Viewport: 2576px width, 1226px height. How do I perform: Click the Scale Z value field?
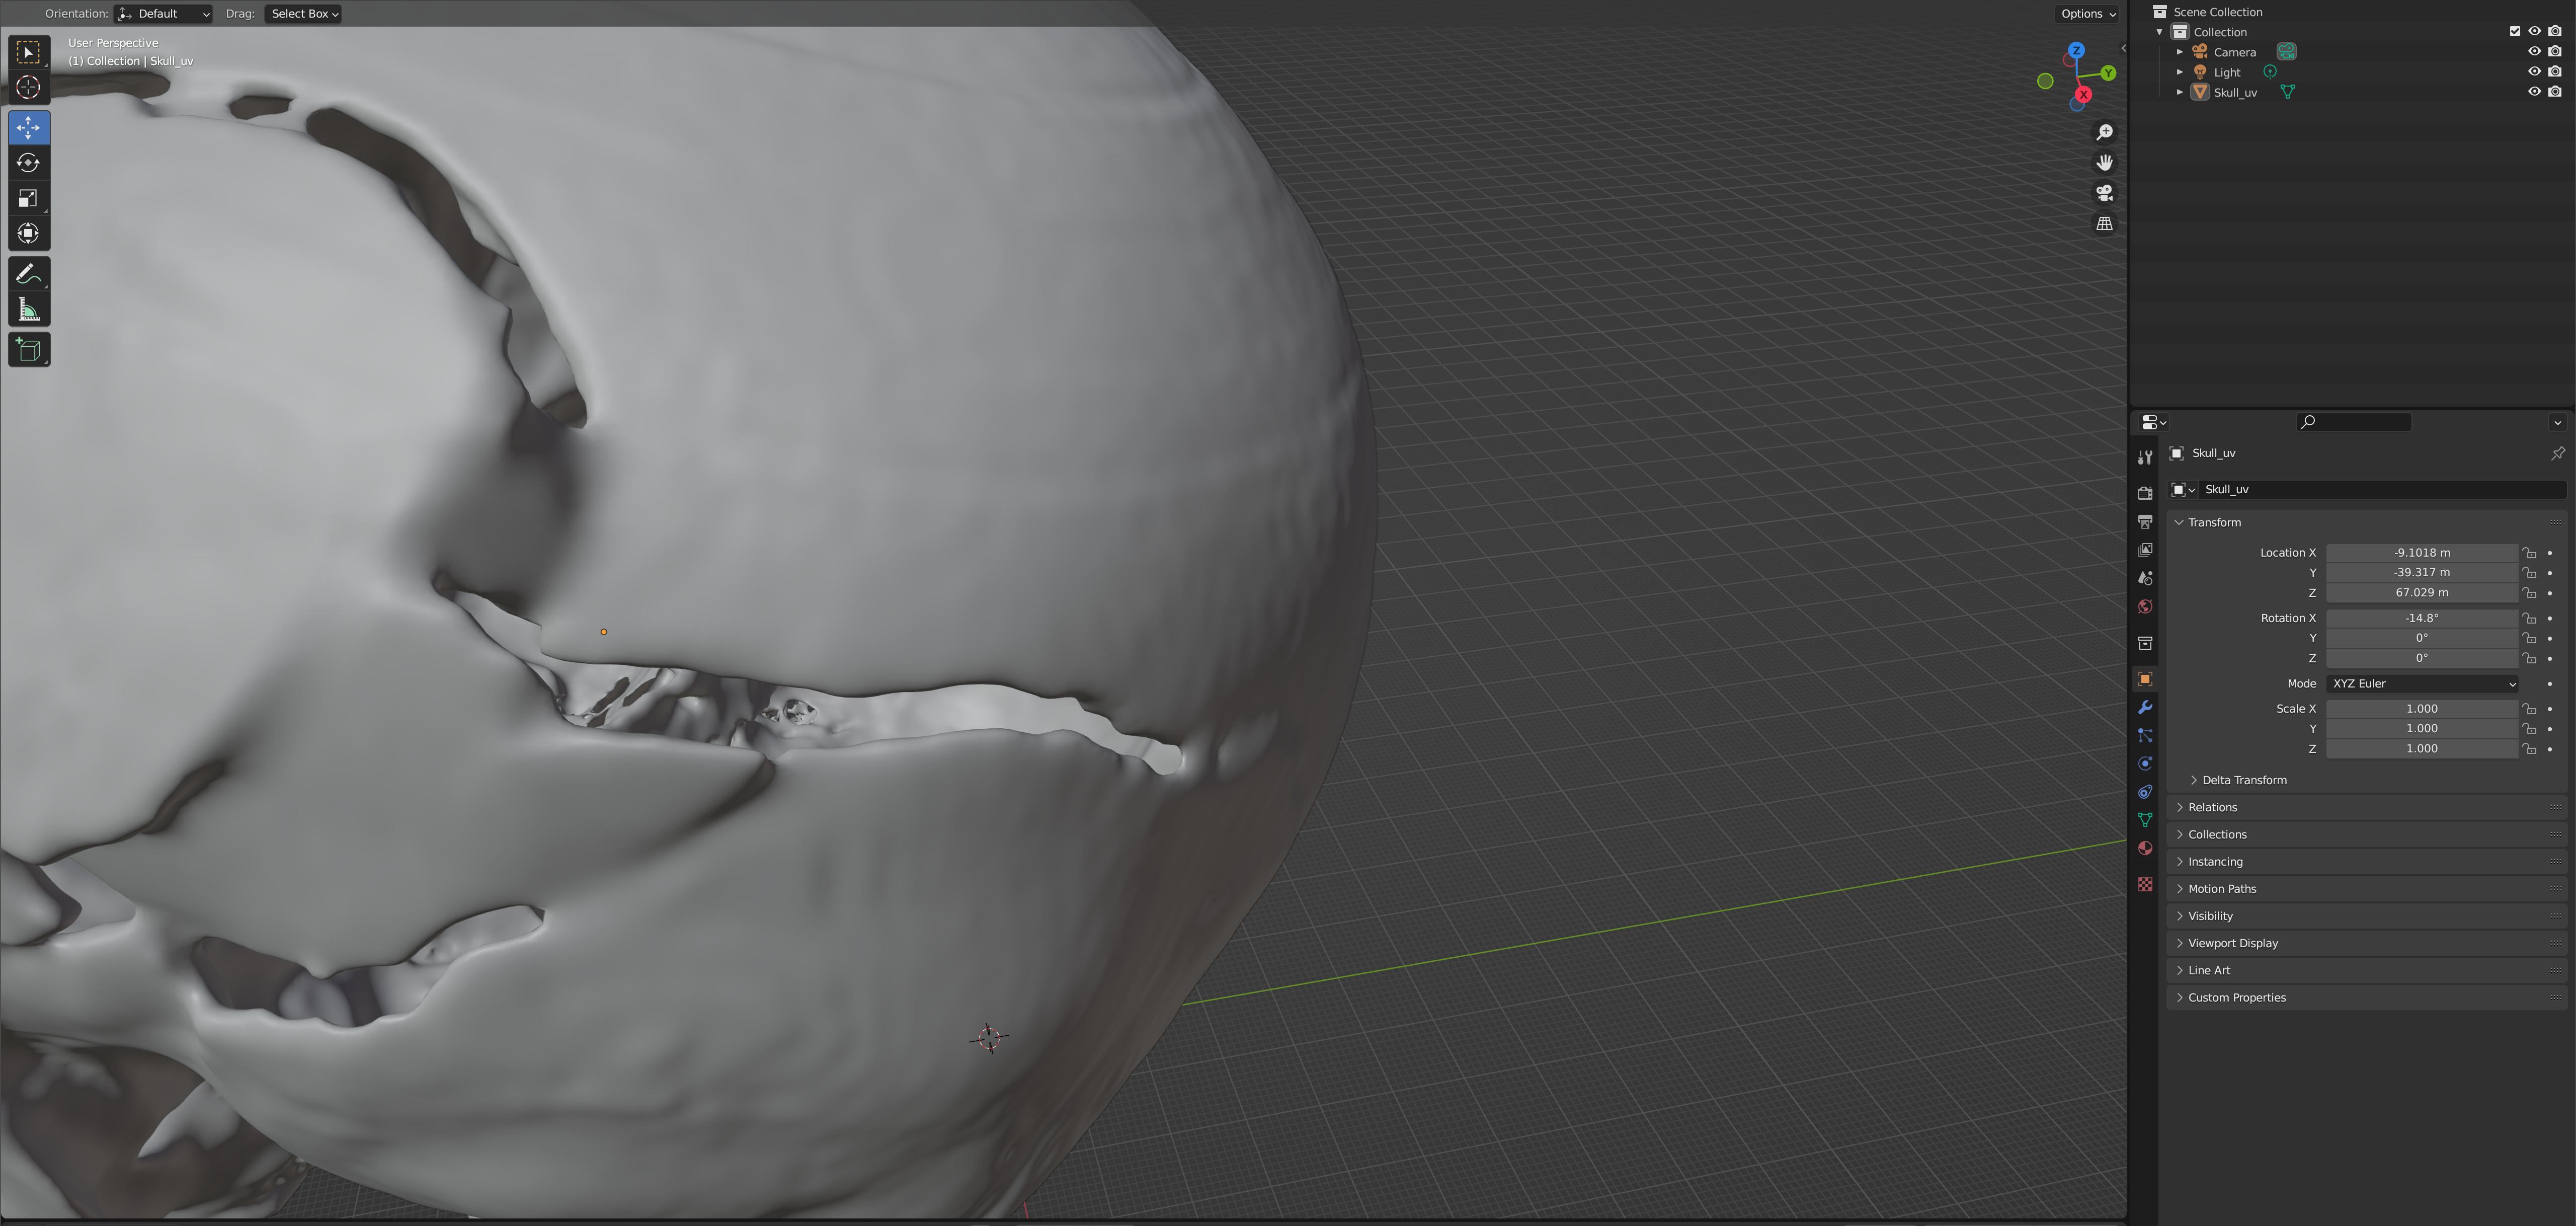tap(2421, 749)
